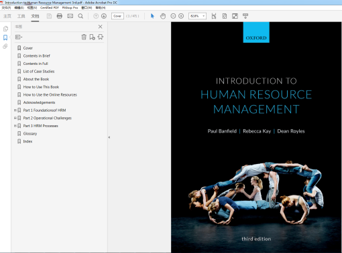Open the search magnifier tool

click(80, 16)
